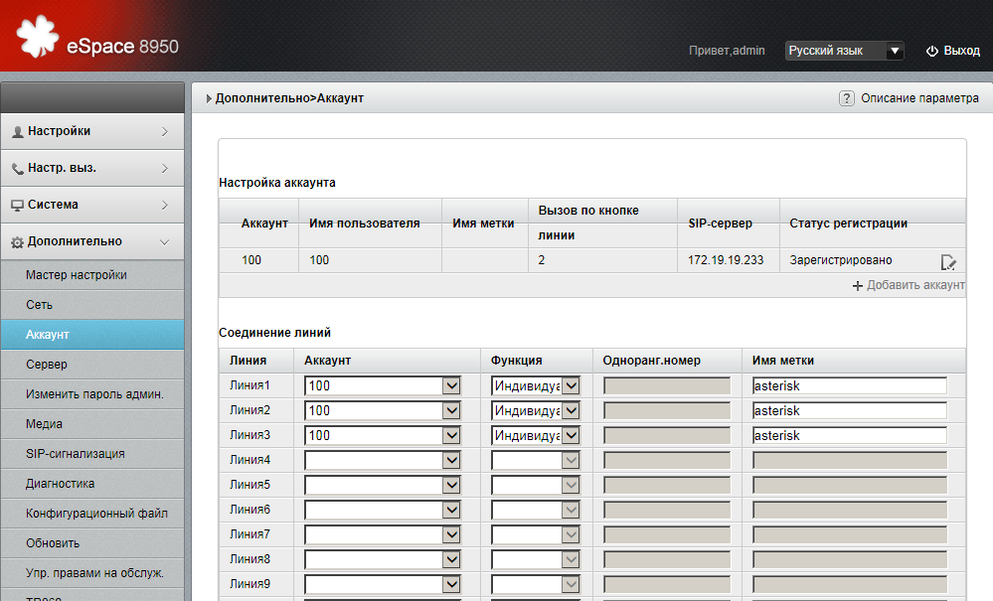Click the asterisk label field for Линия3
The width and height of the screenshot is (993, 601).
click(849, 435)
